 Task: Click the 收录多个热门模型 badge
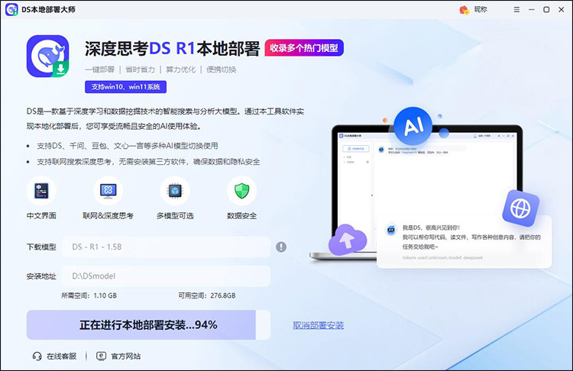304,48
